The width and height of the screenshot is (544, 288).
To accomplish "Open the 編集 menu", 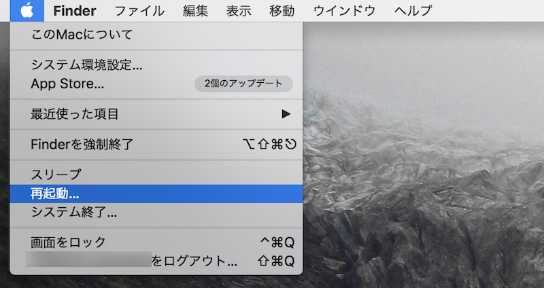I will tap(196, 11).
